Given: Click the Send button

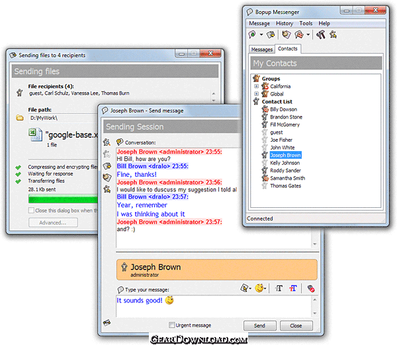Looking at the screenshot, I should pyautogui.click(x=260, y=326).
